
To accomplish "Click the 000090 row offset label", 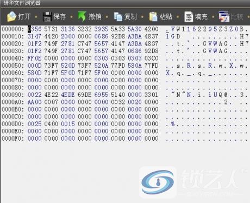I will (12, 95).
